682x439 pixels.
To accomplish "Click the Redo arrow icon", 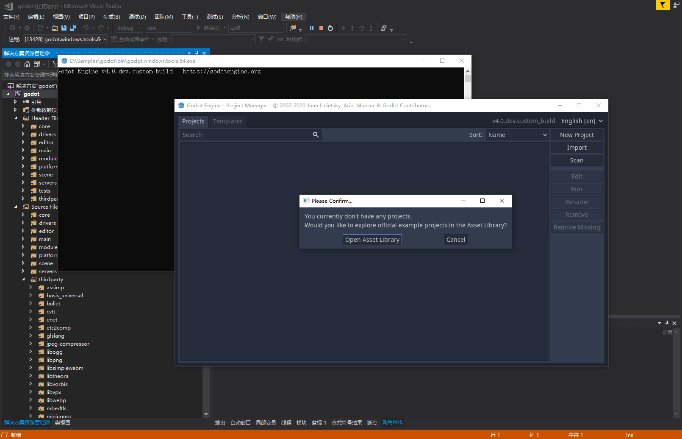I will (x=101, y=28).
